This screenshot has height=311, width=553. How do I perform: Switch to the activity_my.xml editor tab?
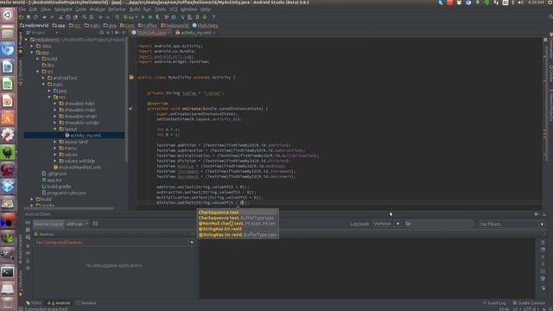[195, 33]
